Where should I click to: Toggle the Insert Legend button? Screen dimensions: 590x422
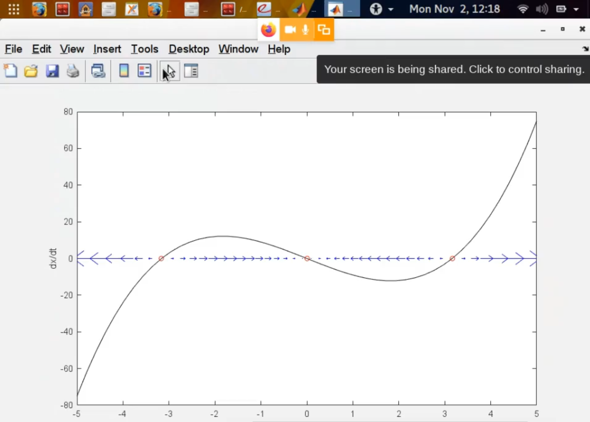[145, 71]
